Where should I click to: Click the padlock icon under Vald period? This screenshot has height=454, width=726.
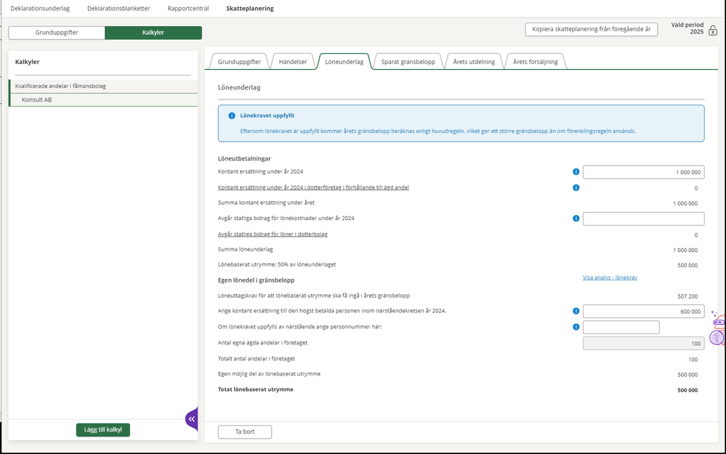pyautogui.click(x=712, y=31)
